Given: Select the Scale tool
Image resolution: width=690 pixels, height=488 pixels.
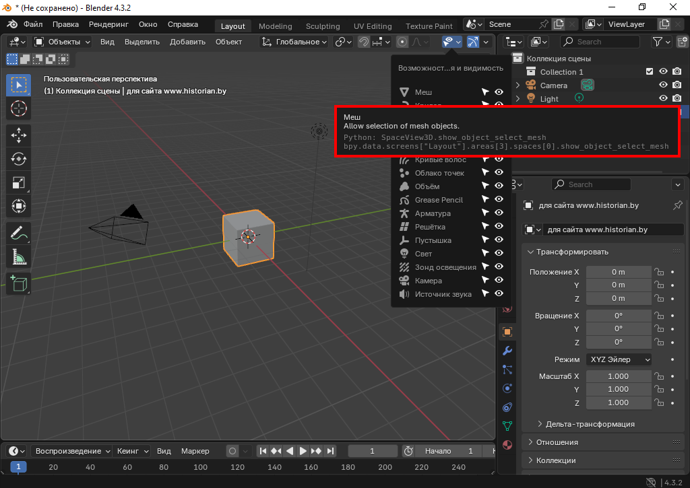Looking at the screenshot, I should pos(18,182).
